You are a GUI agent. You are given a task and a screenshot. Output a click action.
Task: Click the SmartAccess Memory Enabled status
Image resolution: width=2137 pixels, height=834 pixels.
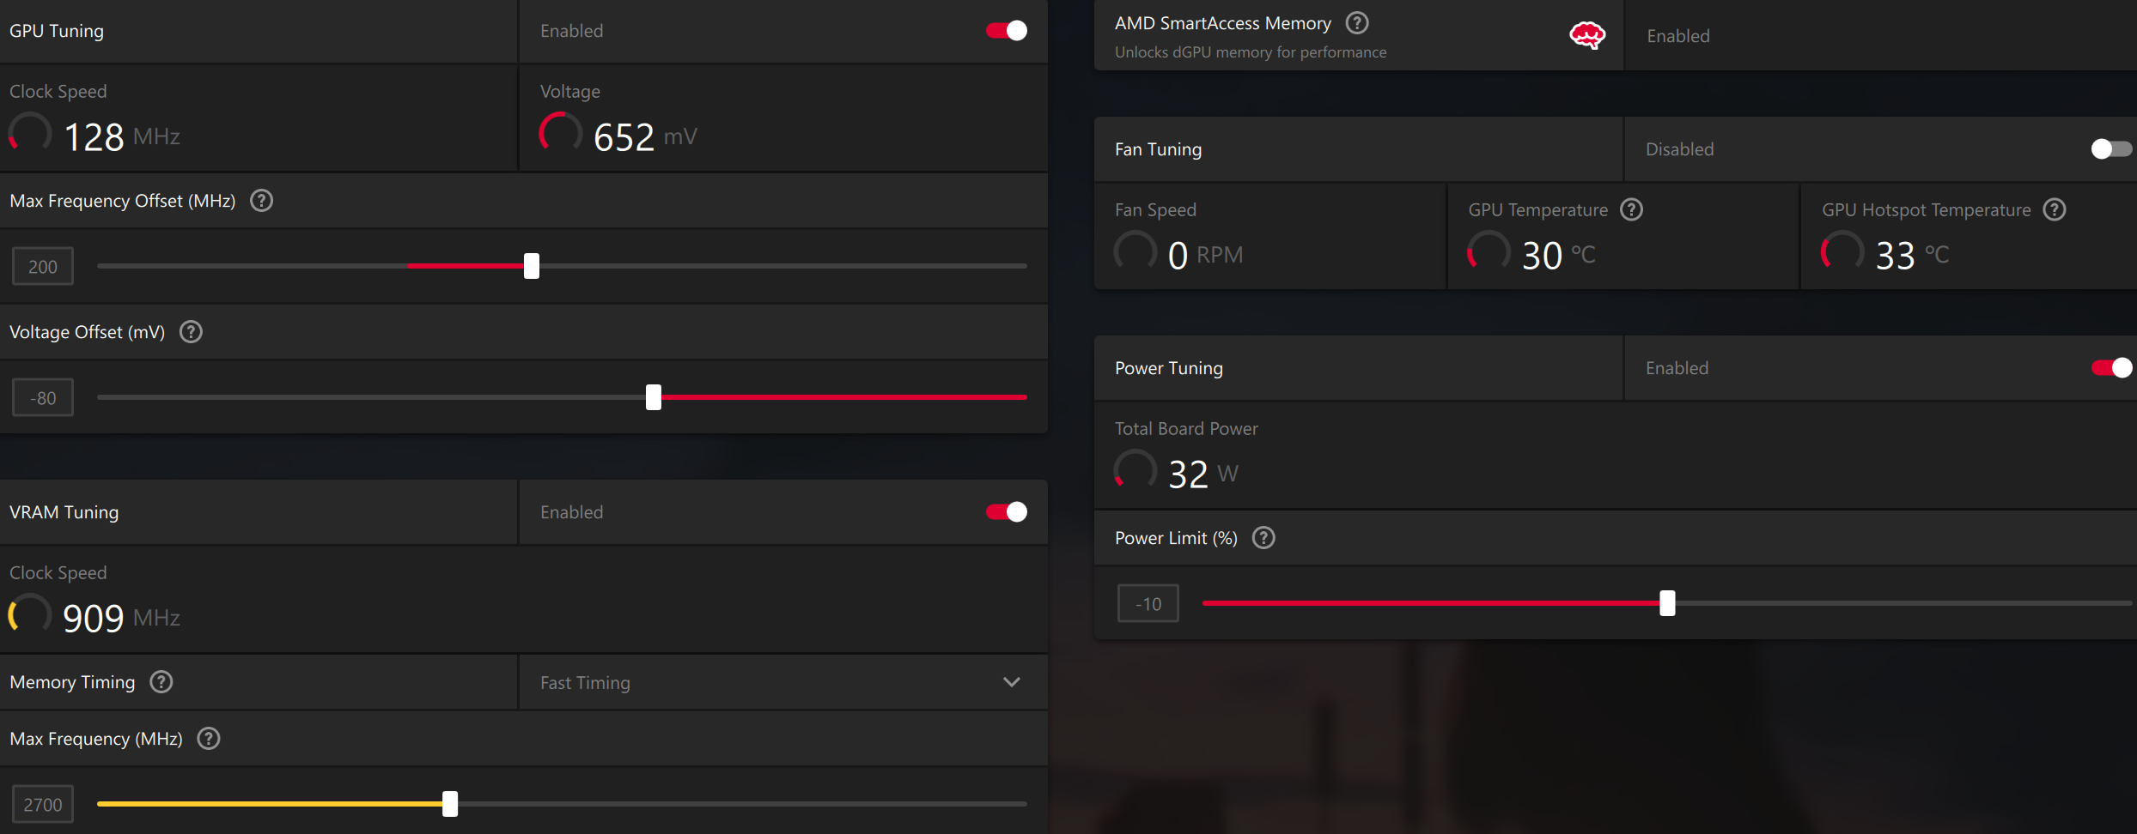pos(1678,36)
